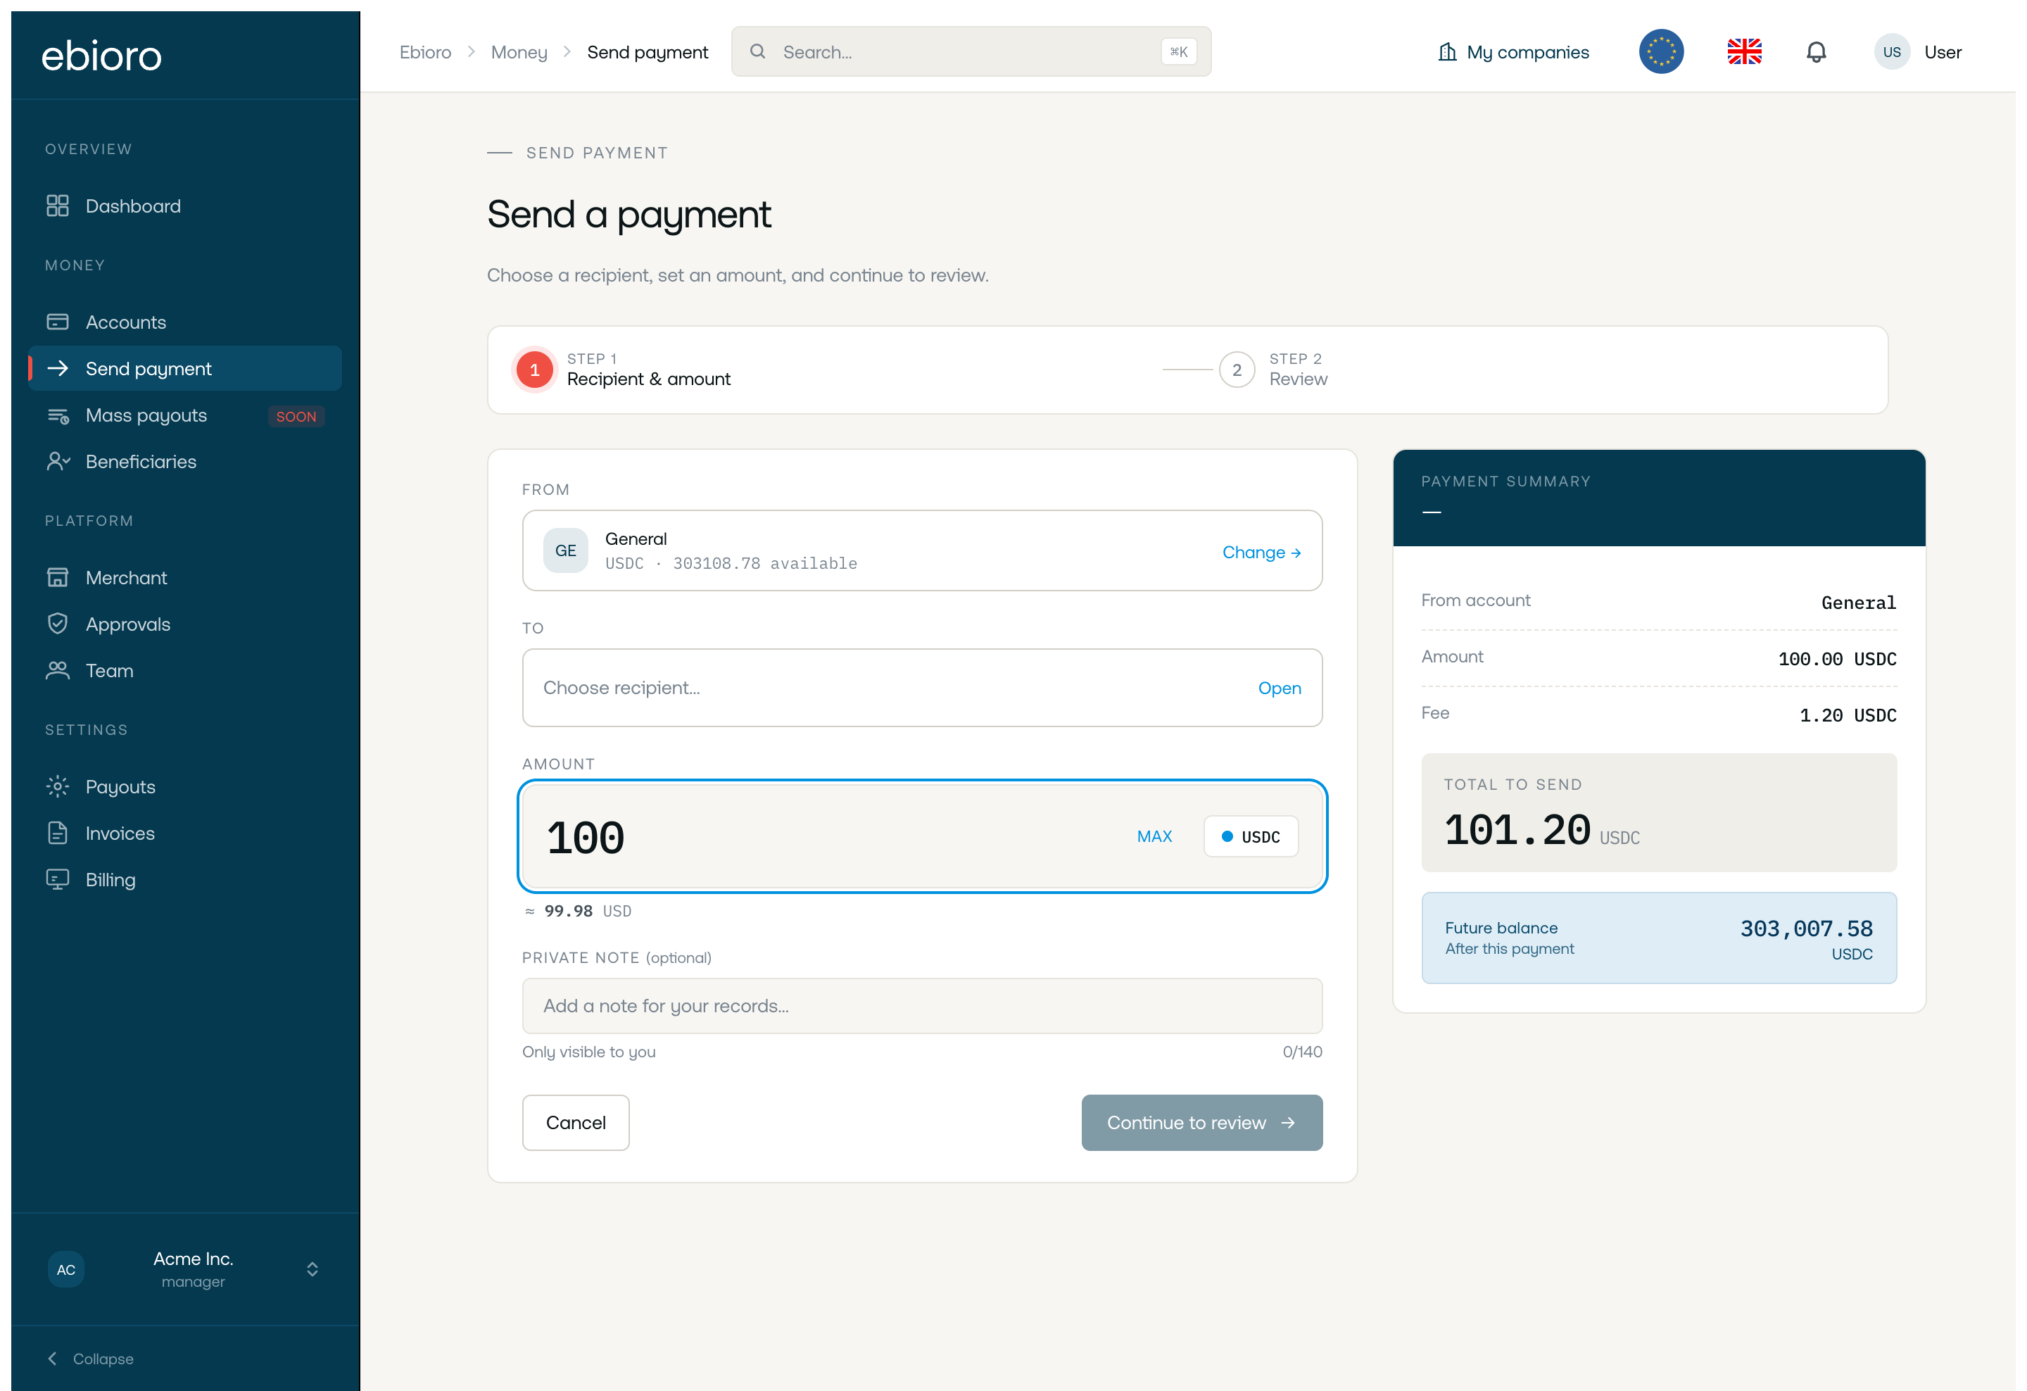2027x1391 pixels.
Task: Open Merchant menu item
Action: point(185,577)
